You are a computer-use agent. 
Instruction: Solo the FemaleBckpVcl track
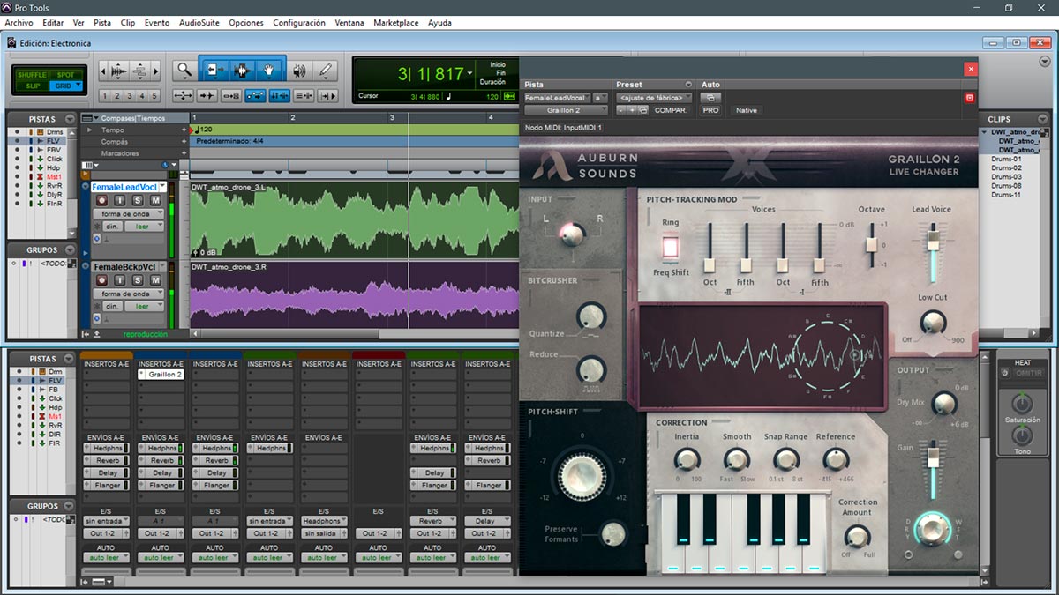pyautogui.click(x=139, y=280)
